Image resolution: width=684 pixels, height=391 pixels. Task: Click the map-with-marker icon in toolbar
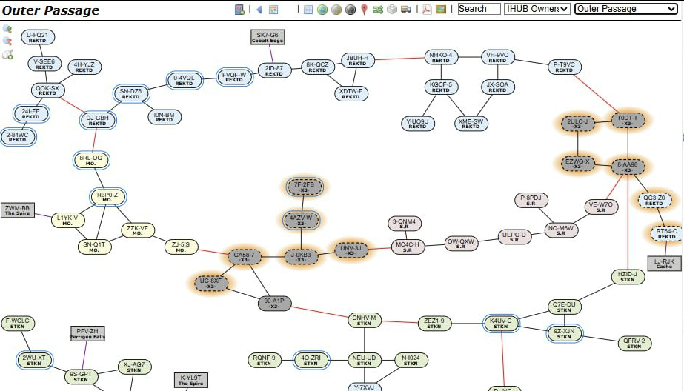(x=239, y=9)
